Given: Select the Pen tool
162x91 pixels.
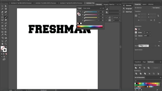Looking at the screenshot, I should click(2, 12).
